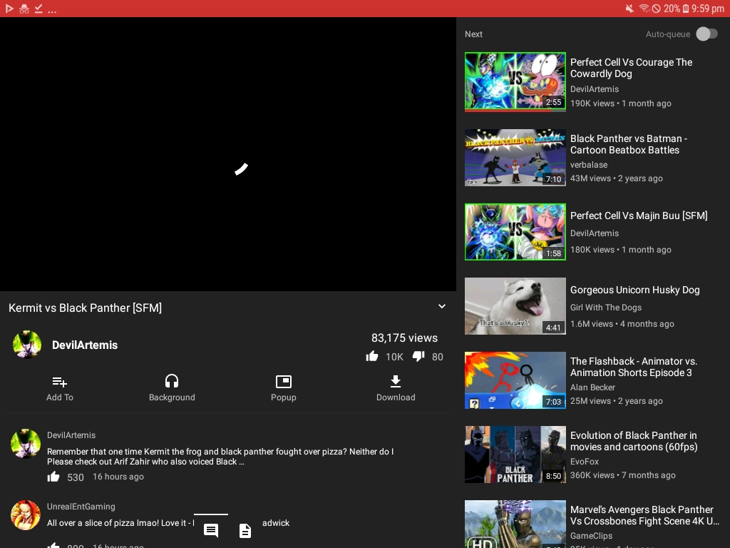Like DevilArtemis's pinned comment
This screenshot has width=730, height=548.
pyautogui.click(x=53, y=476)
